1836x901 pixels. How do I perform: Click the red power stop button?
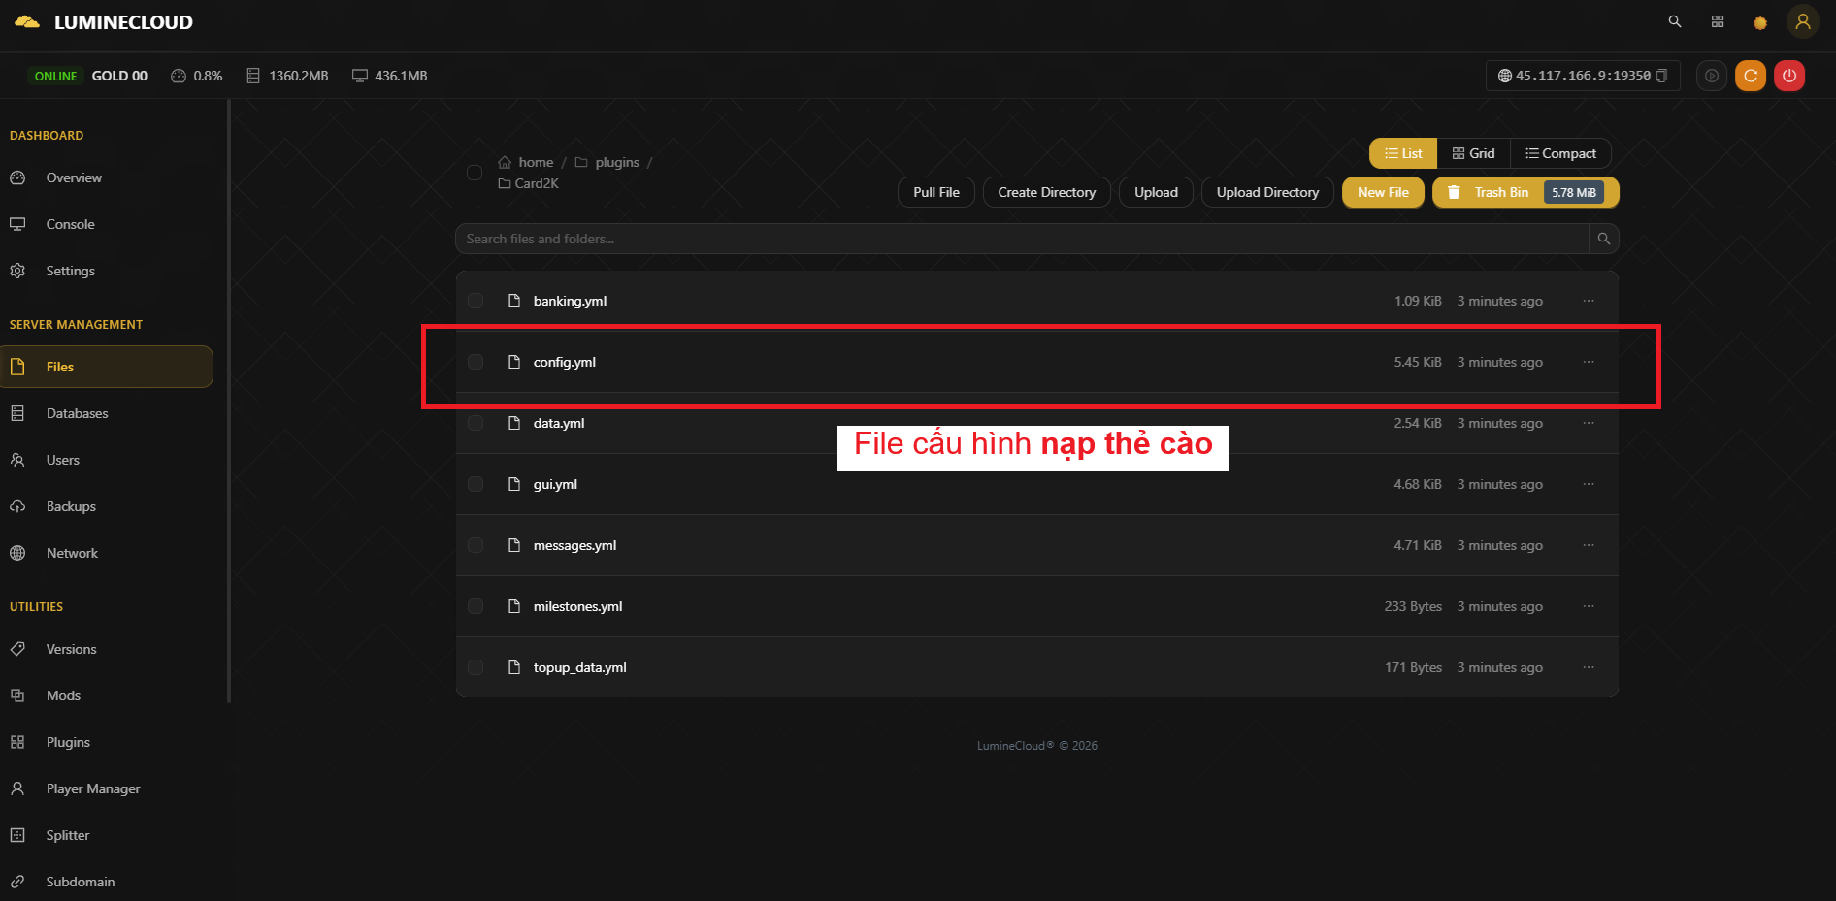pos(1788,76)
